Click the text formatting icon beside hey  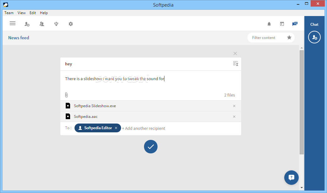pos(236,63)
